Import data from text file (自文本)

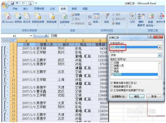point(27,18)
